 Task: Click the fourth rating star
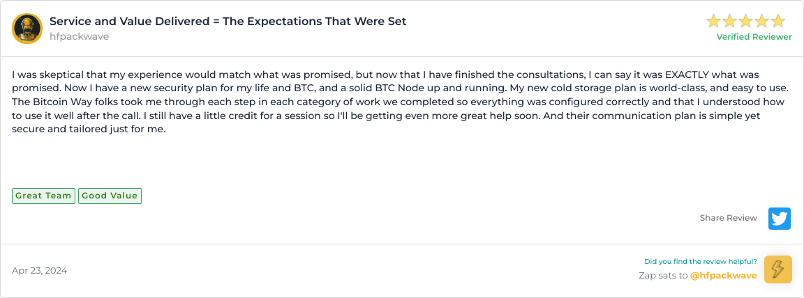[x=762, y=21]
